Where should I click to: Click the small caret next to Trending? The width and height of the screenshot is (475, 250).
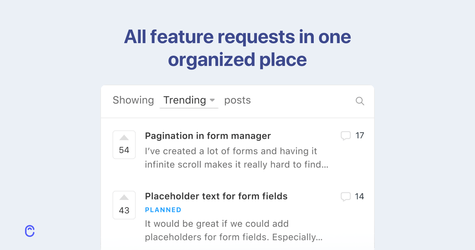[x=212, y=100]
